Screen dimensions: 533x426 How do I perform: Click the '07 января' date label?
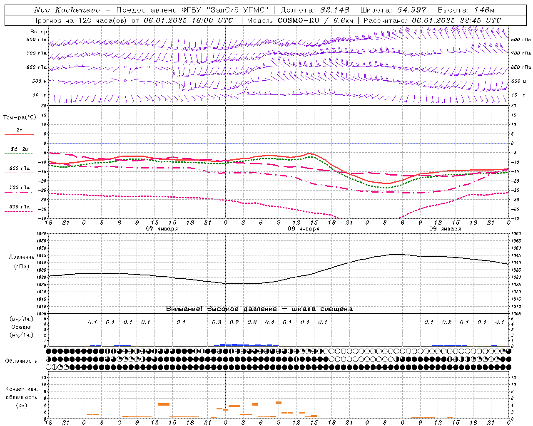coord(162,229)
